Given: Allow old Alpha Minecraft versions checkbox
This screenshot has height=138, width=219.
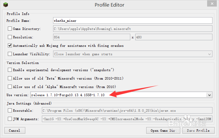Looking at the screenshot, I should (x=10, y=87).
